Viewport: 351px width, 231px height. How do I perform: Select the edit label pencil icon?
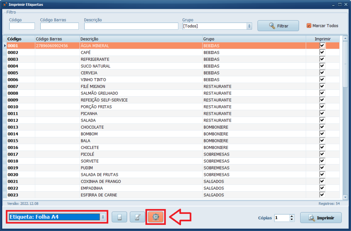click(x=137, y=217)
